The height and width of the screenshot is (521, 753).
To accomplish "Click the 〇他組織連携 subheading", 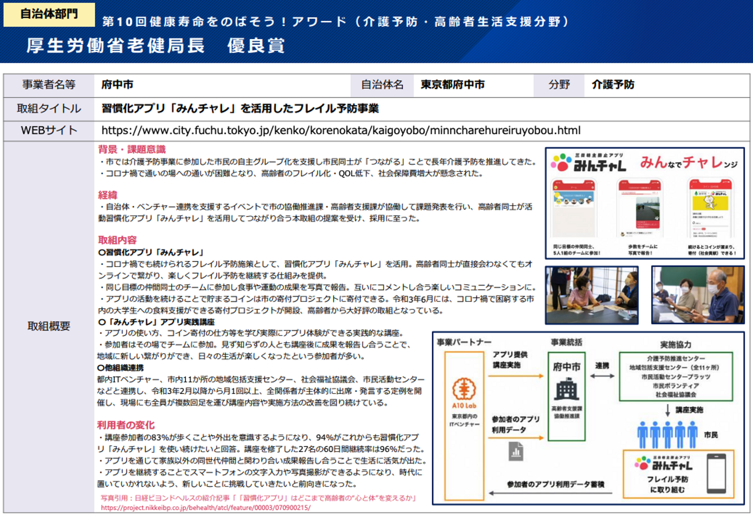I will coord(120,368).
